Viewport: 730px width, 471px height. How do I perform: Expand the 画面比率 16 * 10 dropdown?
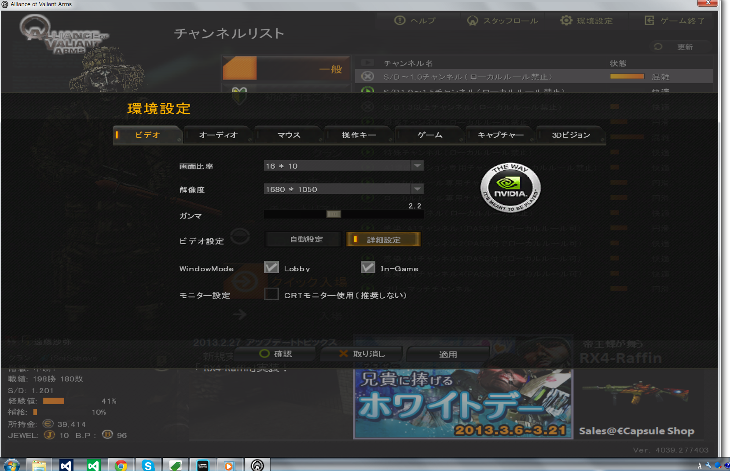(x=417, y=165)
